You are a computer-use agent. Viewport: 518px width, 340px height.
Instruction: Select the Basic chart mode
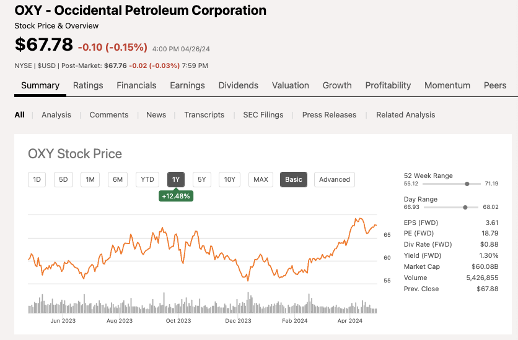294,179
